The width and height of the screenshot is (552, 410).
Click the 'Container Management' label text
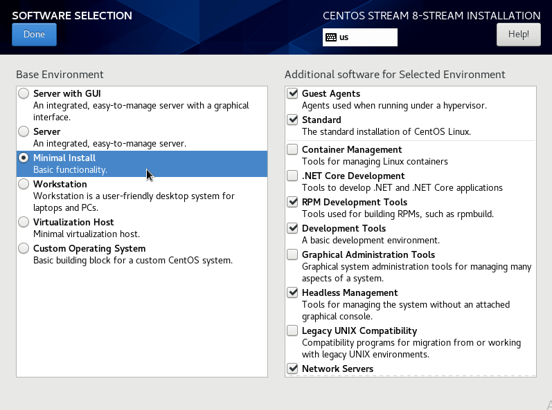click(352, 149)
